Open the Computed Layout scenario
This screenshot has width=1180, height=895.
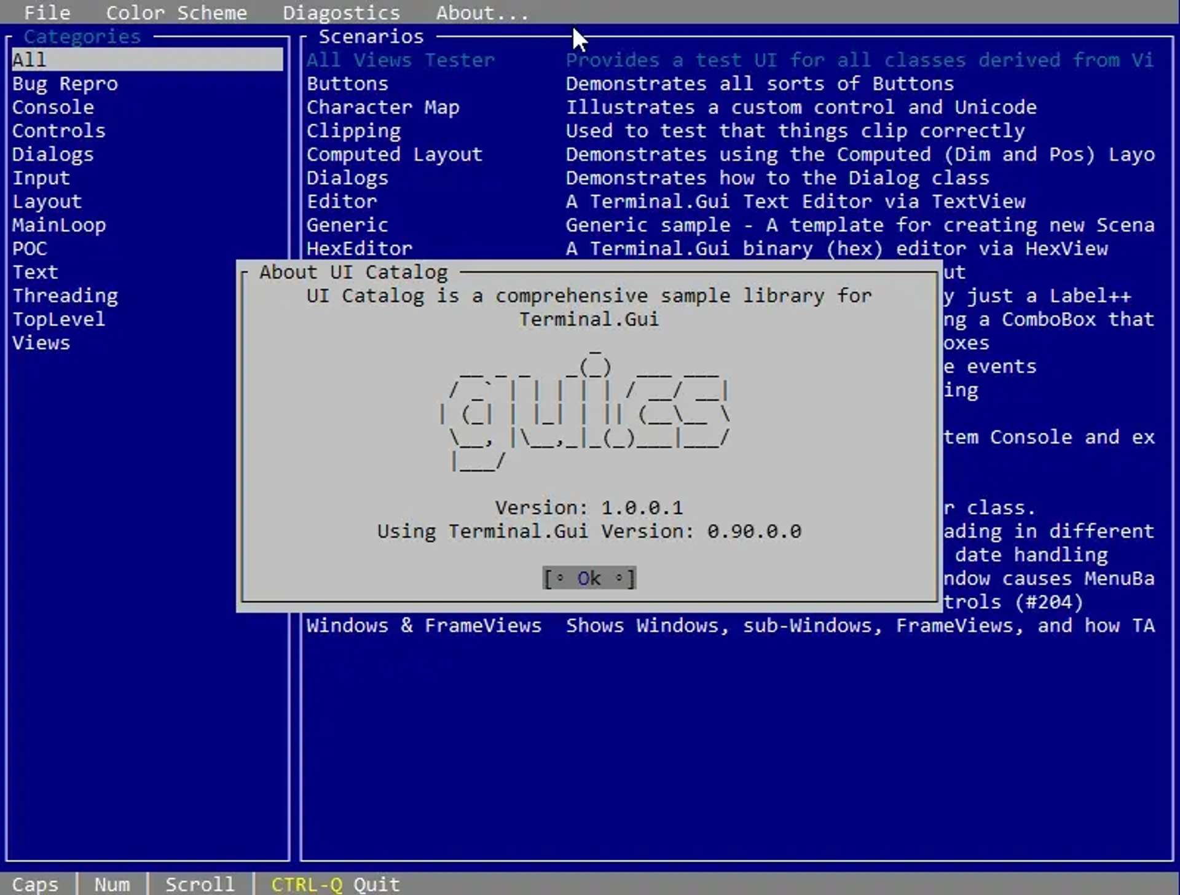point(394,154)
